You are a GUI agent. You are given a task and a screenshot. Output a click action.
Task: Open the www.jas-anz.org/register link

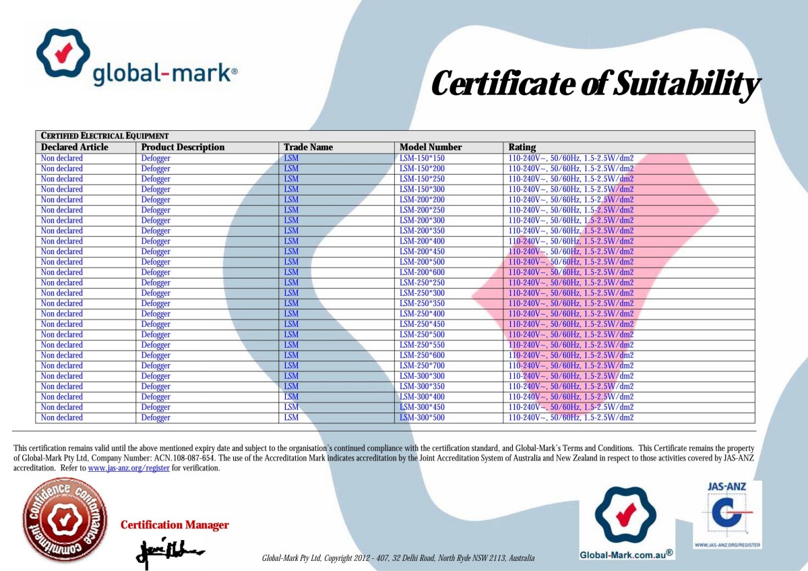point(129,468)
